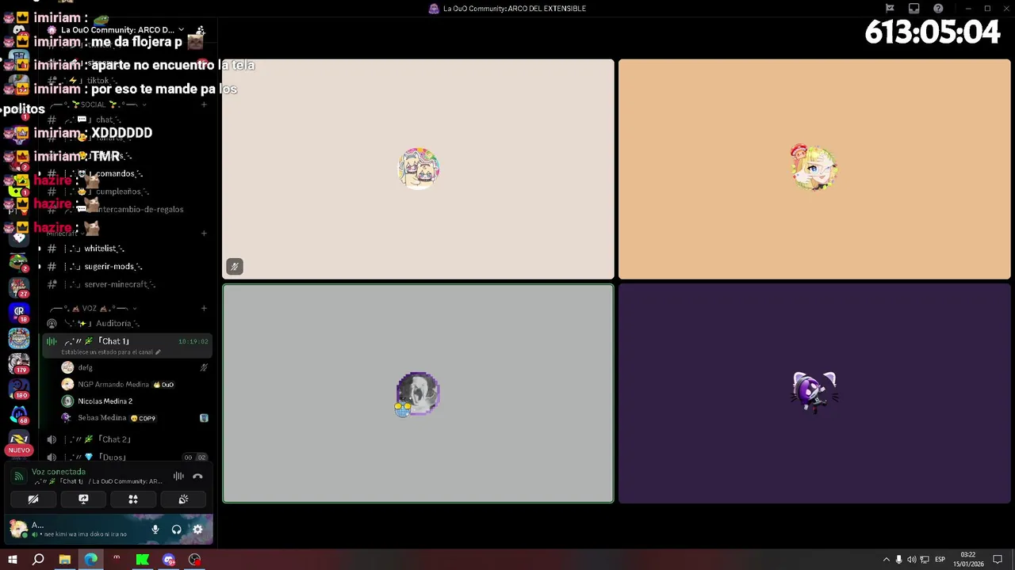Screen dimensions: 1015x570
Task: Open the activities launcher button
Action: coord(133,500)
